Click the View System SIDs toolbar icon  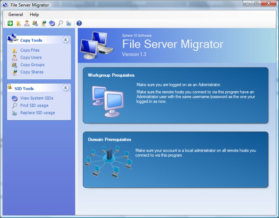pos(52,23)
